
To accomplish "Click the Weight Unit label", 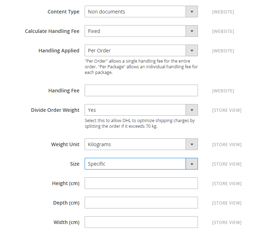I will click(65, 144).
